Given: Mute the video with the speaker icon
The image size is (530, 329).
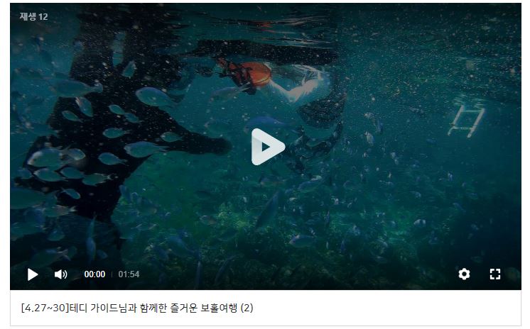Looking at the screenshot, I should (x=61, y=274).
